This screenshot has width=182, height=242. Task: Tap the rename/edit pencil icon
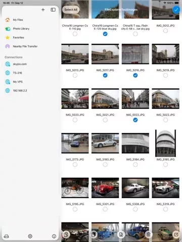(176, 234)
